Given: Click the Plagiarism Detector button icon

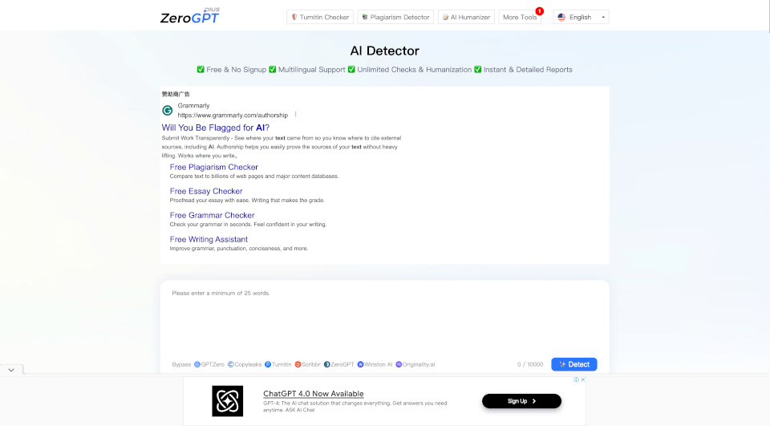Looking at the screenshot, I should click(365, 17).
